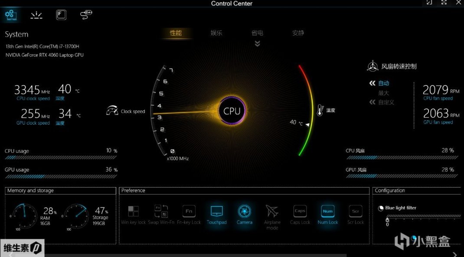Click the CPU usage bar
Screen dimensions: 464x257
(x=61, y=158)
